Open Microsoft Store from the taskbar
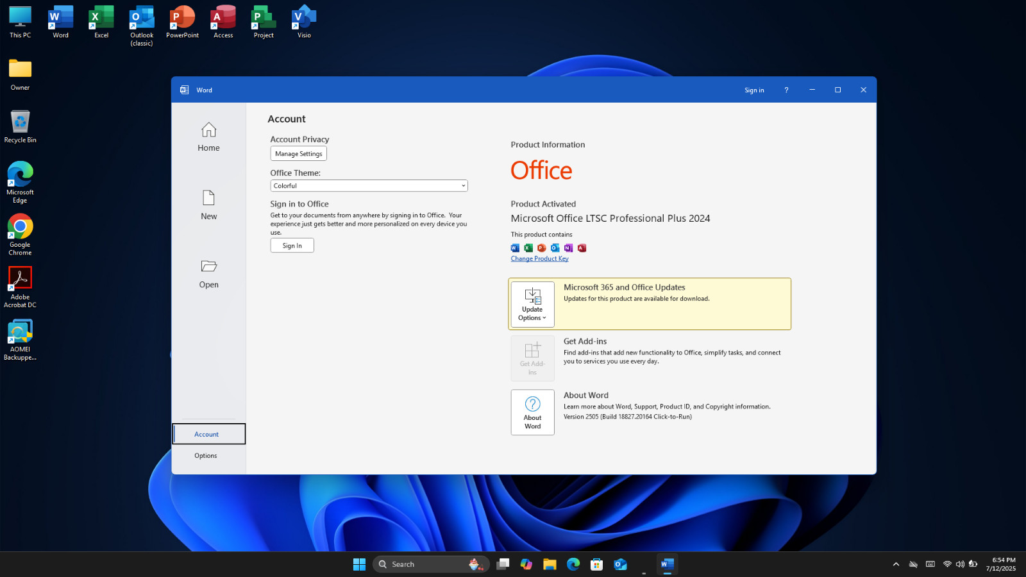The width and height of the screenshot is (1026, 577). pyautogui.click(x=597, y=564)
